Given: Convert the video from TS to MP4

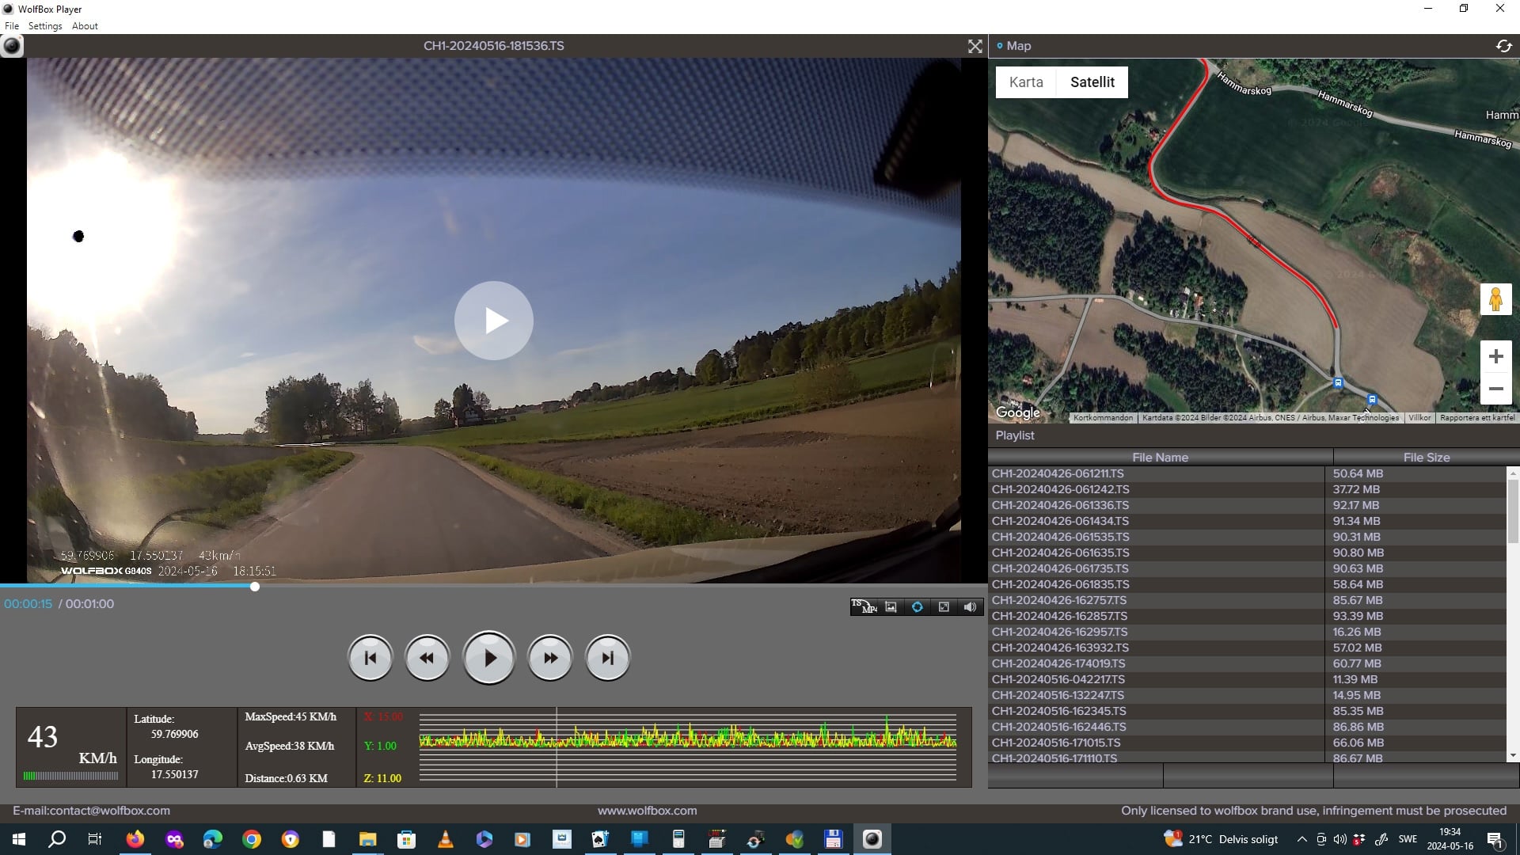Looking at the screenshot, I should click(x=864, y=607).
